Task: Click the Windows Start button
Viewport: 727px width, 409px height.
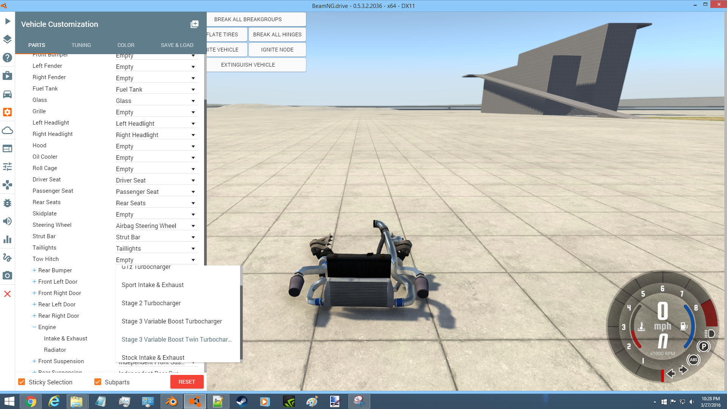Action: [9, 401]
